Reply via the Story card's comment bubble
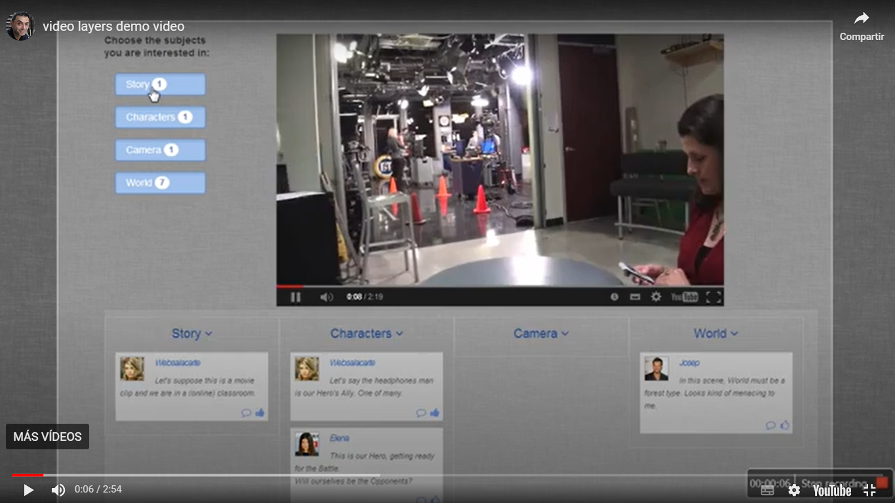The width and height of the screenshot is (895, 503). pos(246,413)
